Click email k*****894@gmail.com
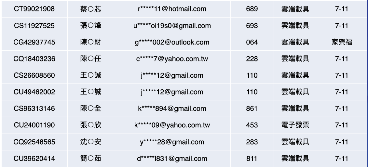The height and width of the screenshot is (167, 368). click(172, 109)
